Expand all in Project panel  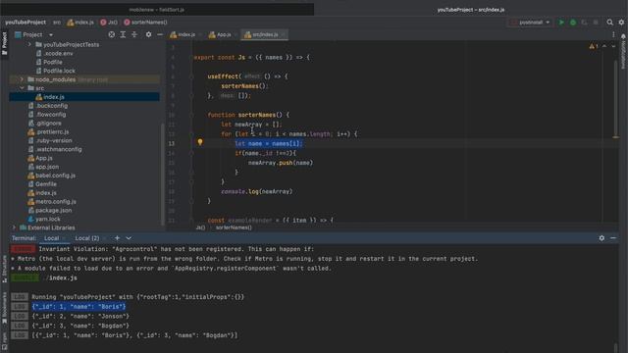123,35
